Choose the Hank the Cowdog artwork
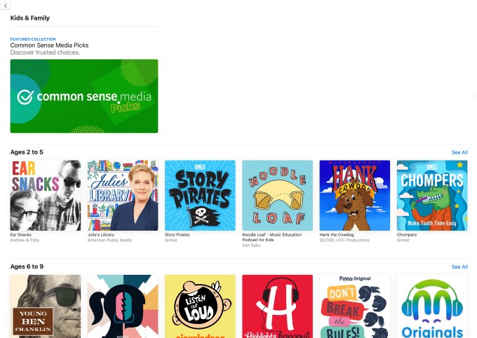This screenshot has width=477, height=338. pos(355,196)
